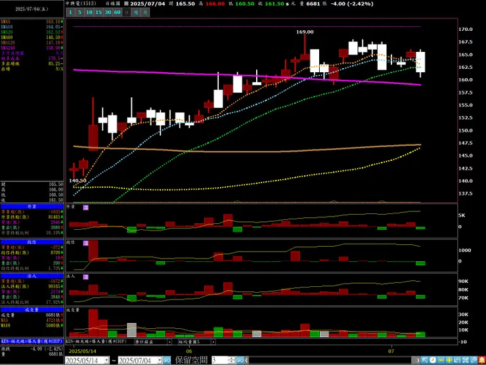Click the 07 month marker on time axis
Viewport: 486px width, 365px height.
point(391,351)
